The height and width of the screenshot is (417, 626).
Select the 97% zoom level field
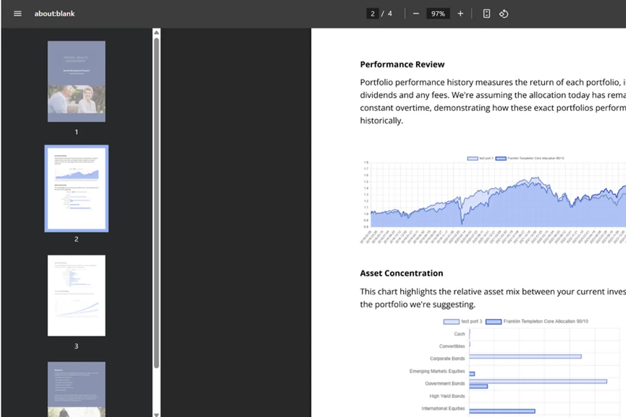pos(438,14)
